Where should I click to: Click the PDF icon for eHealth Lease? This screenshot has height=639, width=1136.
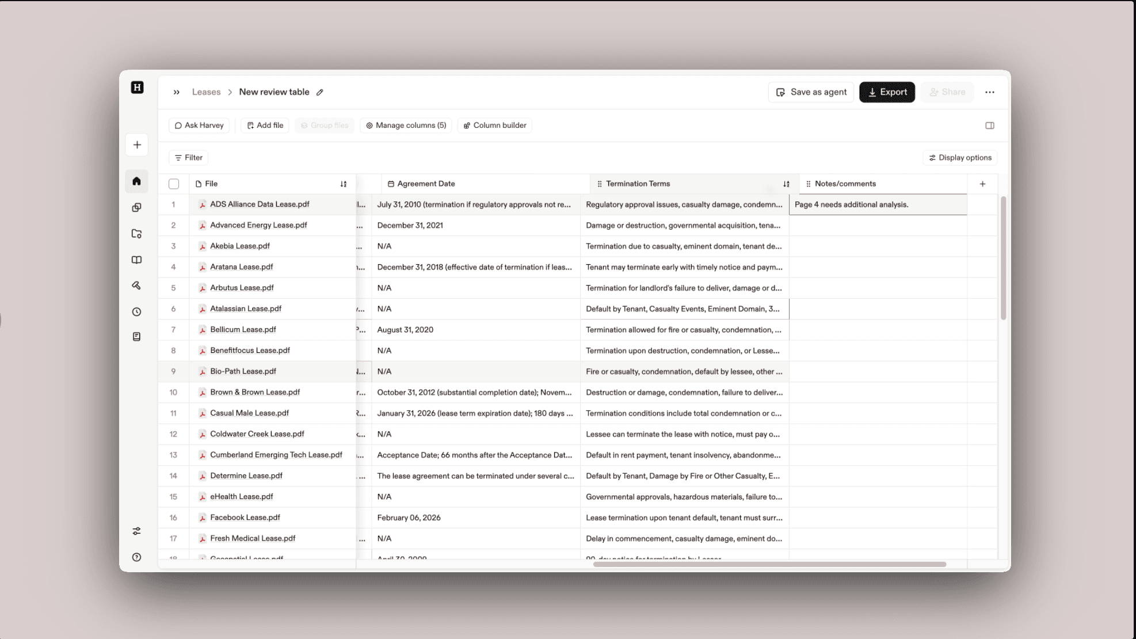tap(203, 497)
